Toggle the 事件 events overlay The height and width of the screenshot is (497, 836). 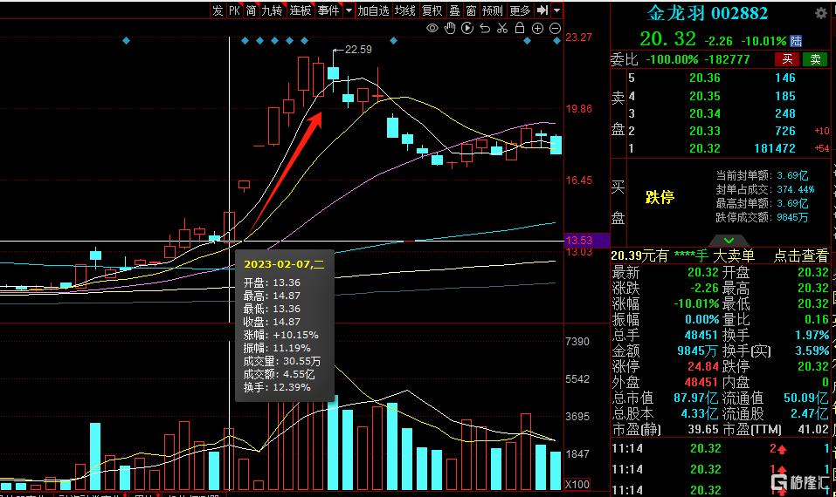[328, 10]
